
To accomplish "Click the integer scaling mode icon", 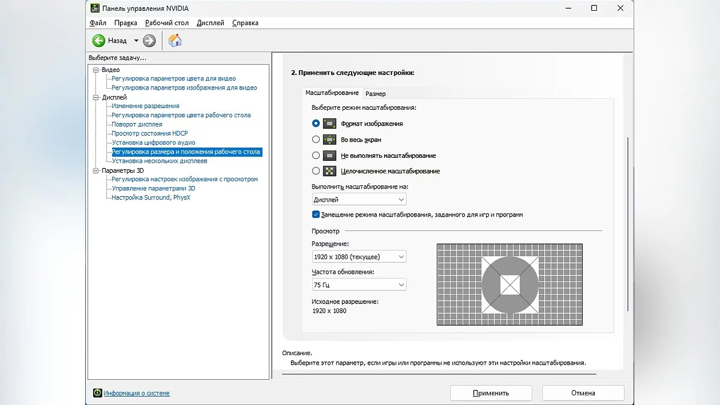I will [x=329, y=171].
